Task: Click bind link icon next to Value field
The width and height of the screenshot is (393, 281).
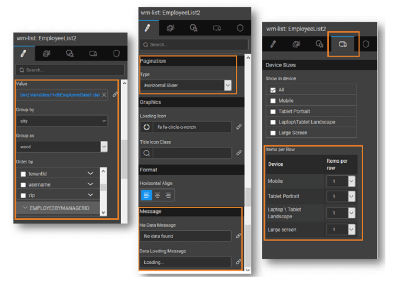Action: coord(115,95)
